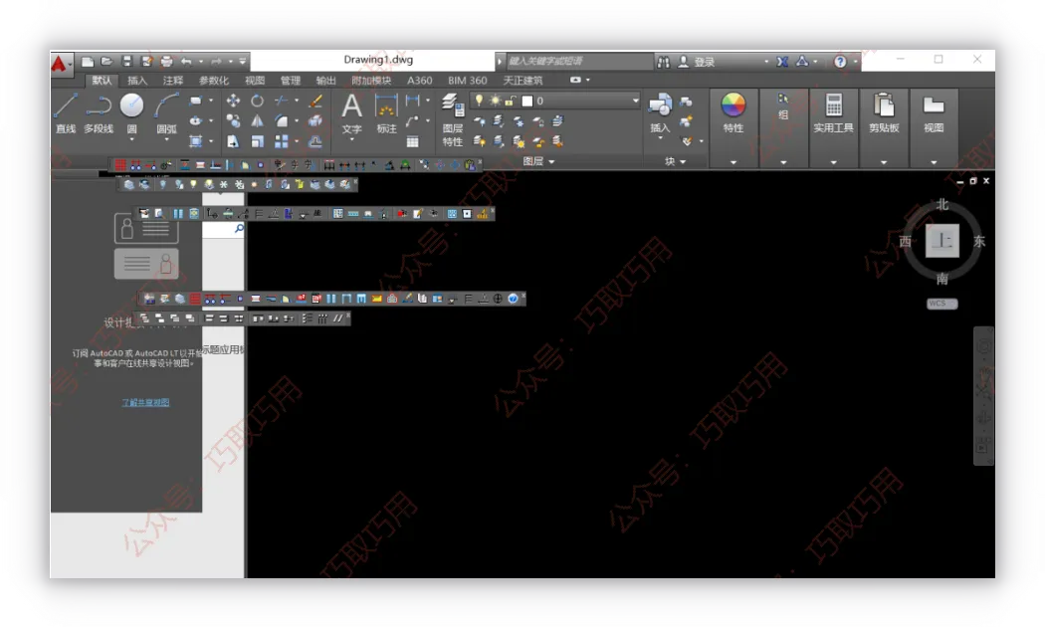Click the Help question mark icon

[840, 62]
